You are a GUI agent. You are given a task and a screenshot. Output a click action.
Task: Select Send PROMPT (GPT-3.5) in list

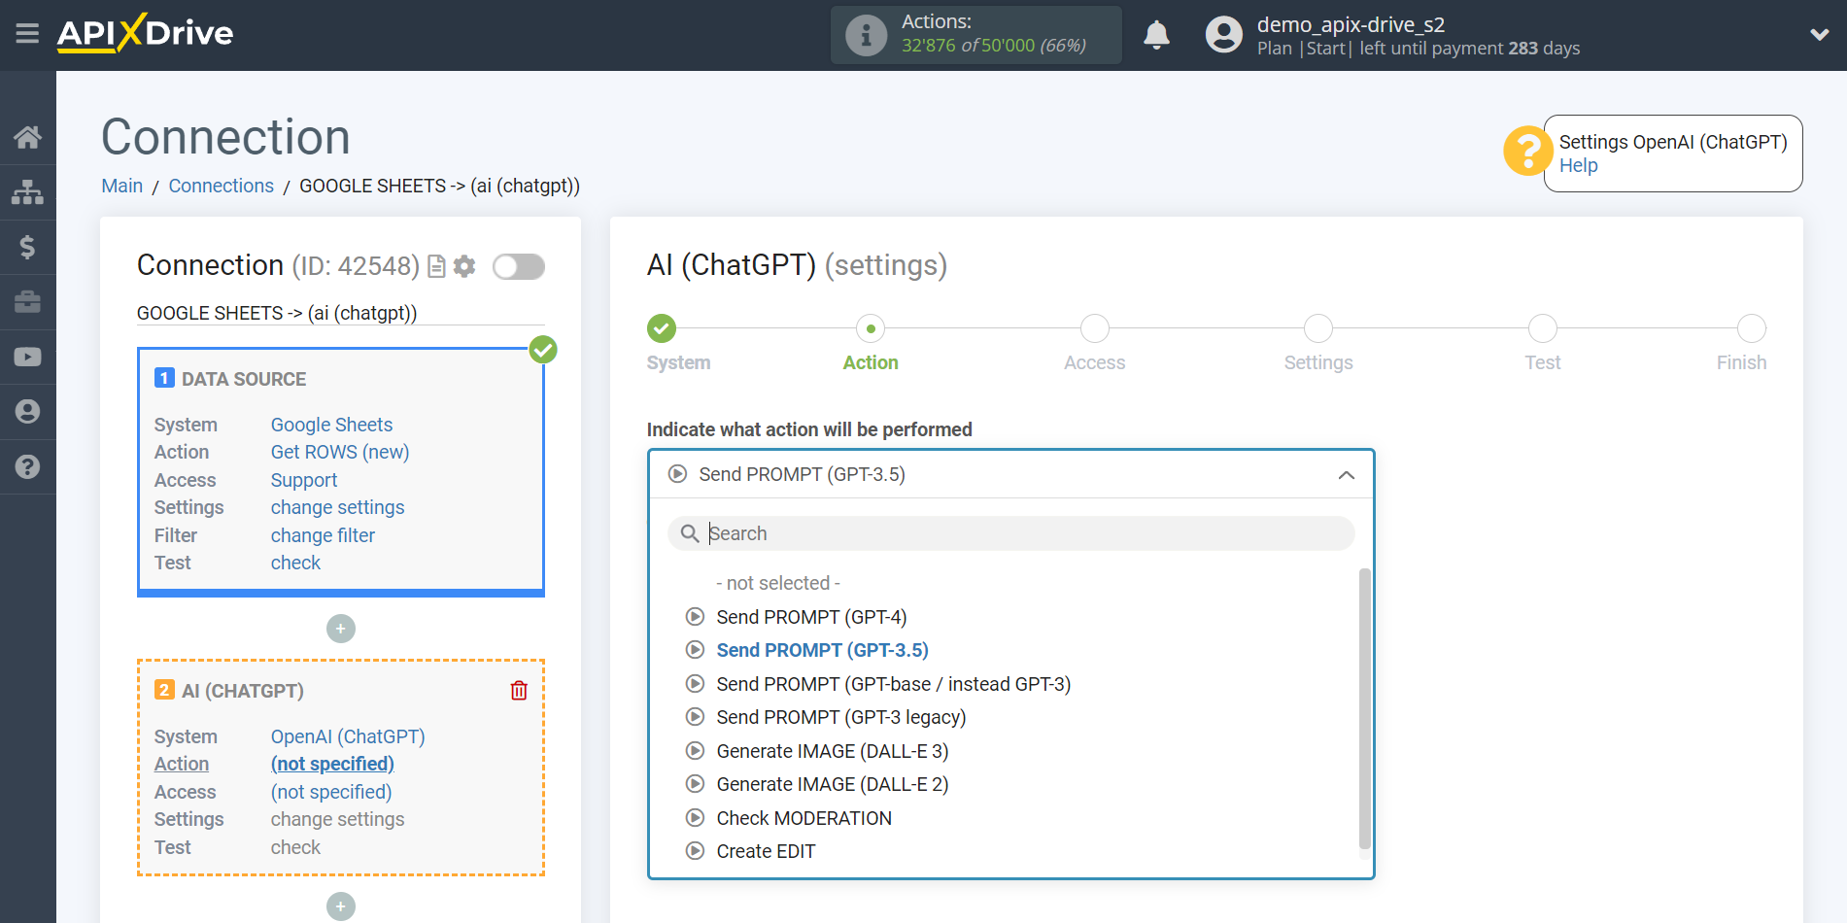coord(822,650)
